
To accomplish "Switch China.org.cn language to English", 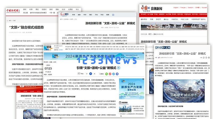I will coord(176,8).
